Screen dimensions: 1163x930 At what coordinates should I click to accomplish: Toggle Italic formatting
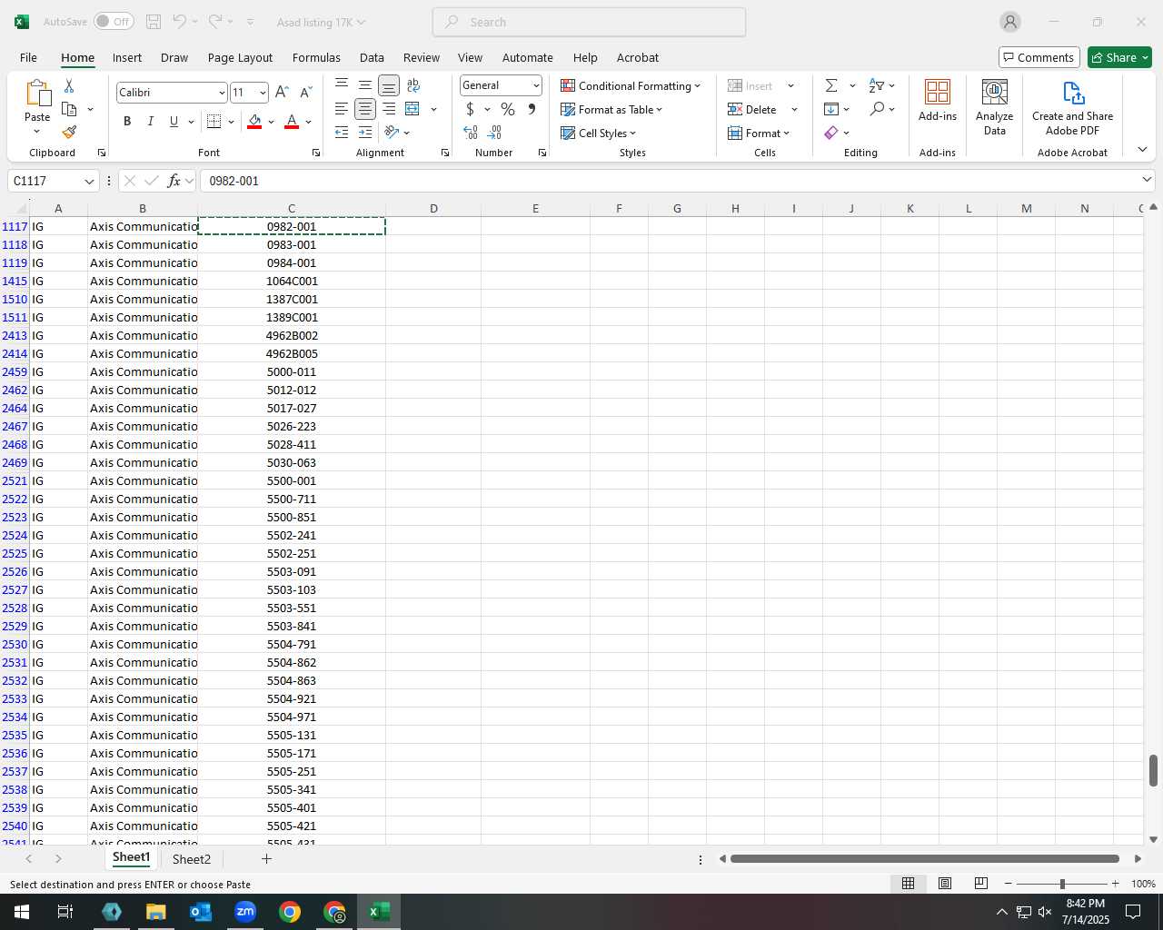(151, 121)
